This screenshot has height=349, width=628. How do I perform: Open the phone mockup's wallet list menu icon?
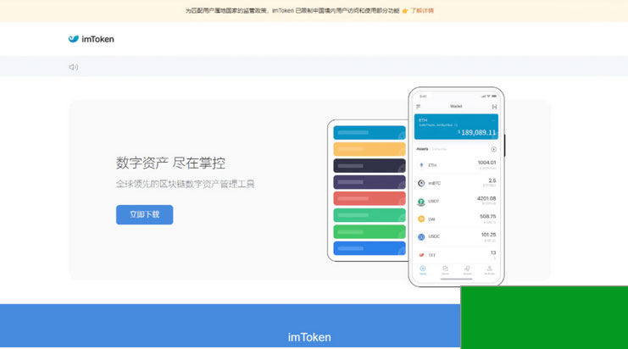418,107
